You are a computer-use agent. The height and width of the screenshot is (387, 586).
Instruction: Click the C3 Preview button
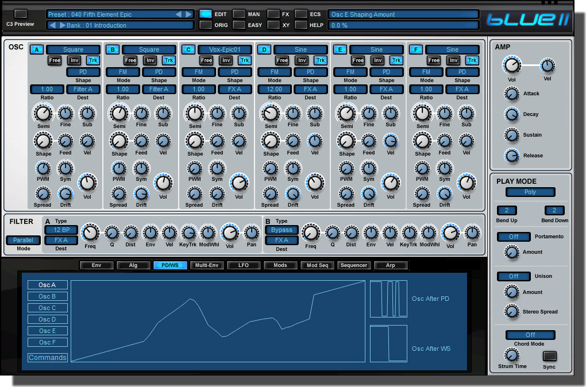coord(21,14)
